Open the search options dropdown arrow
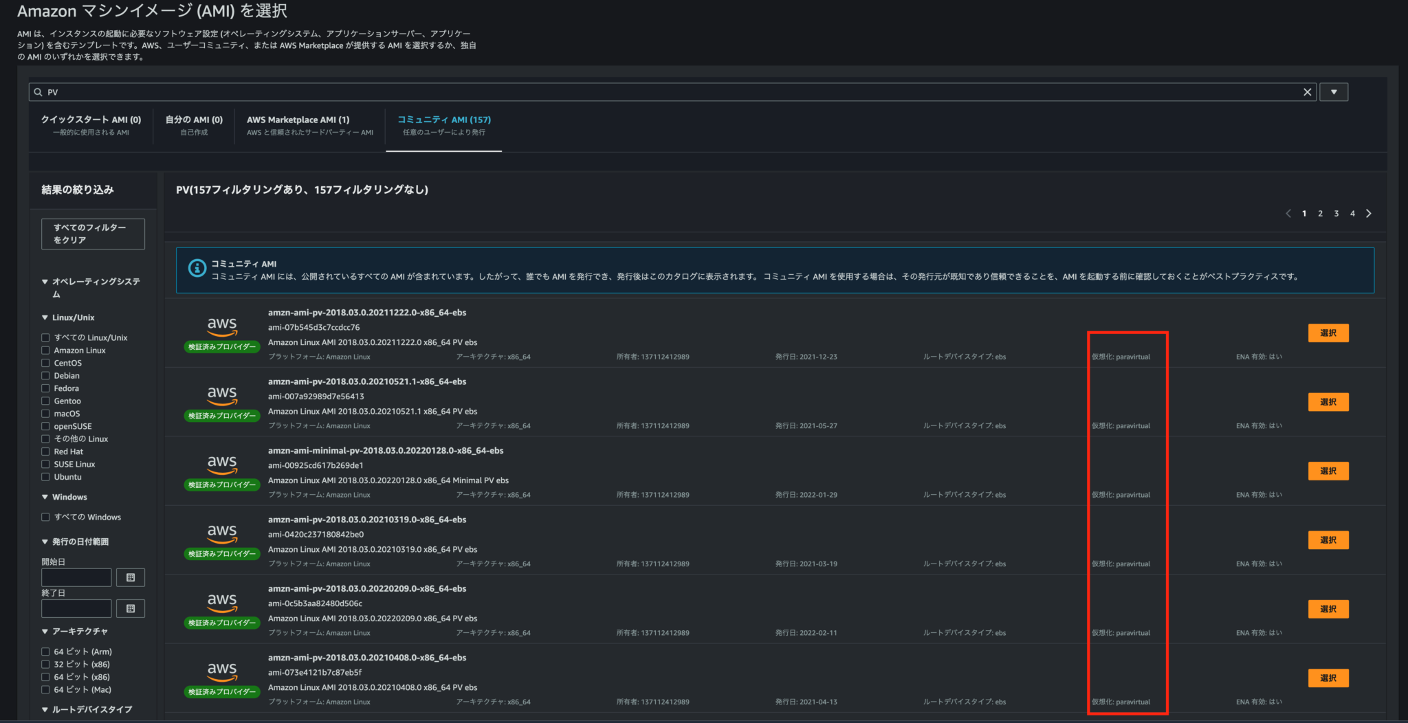 pos(1332,91)
